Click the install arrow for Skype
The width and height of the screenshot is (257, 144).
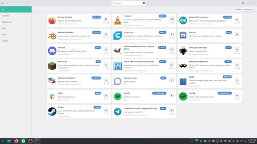[x=237, y=80]
